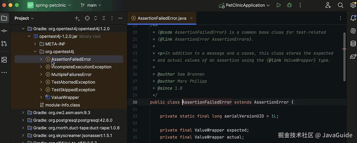Start debugging with the bug icon
Screen dimensions: 357x143
pos(290,5)
